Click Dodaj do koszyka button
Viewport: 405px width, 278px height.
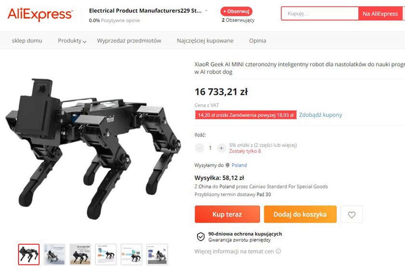[x=300, y=214]
